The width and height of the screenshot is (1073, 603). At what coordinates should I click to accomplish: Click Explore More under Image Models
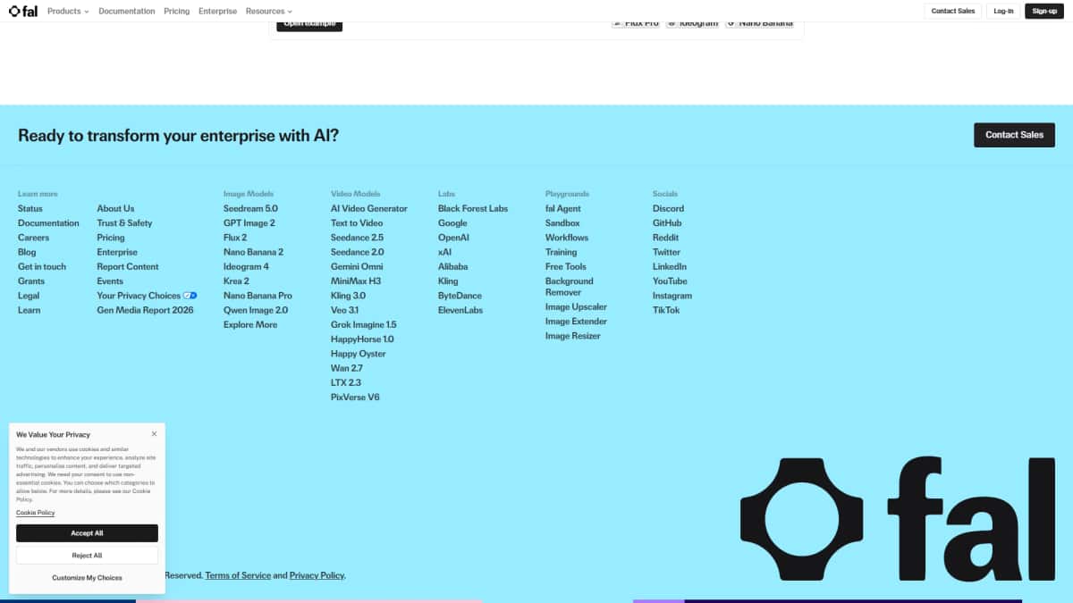coord(250,325)
